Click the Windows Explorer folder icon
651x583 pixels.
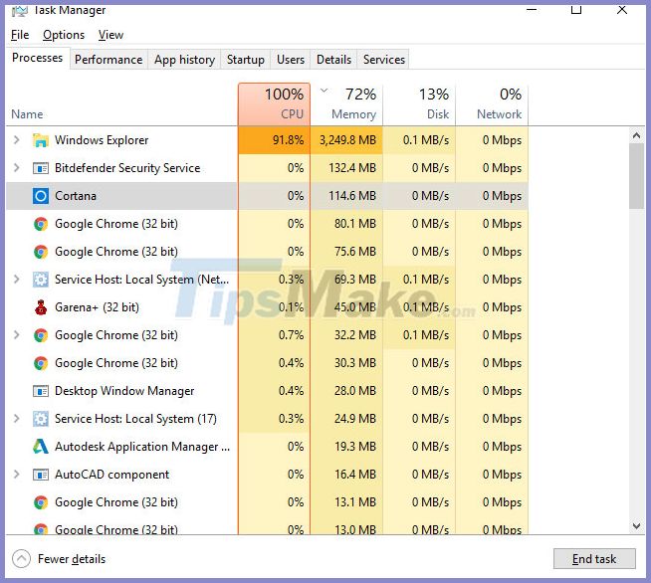40,140
